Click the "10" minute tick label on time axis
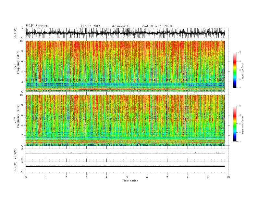Viewport: 257px width, 199px height. [x=228, y=177]
